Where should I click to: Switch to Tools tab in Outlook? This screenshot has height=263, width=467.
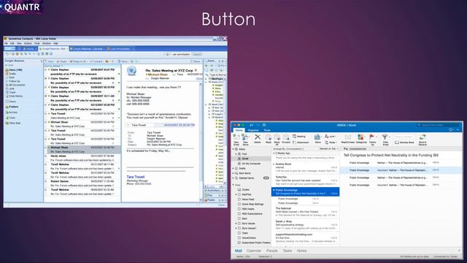(x=267, y=130)
